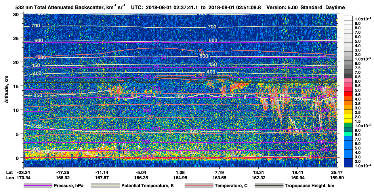
Task: Click the colorbar label 5.5
Action: [x=358, y=86]
